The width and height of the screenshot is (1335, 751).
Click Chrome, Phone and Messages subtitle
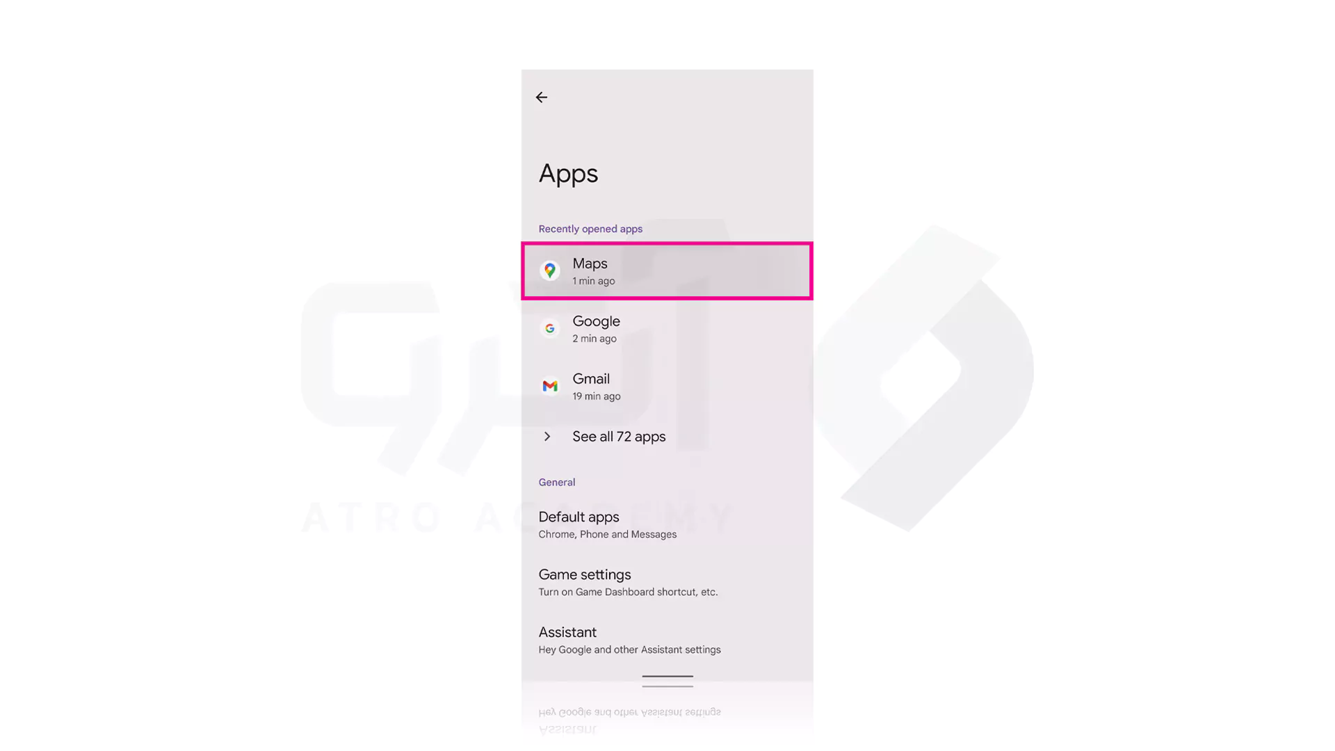coord(607,535)
